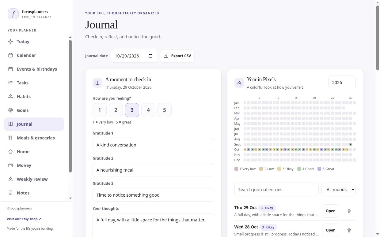This screenshot has width=380, height=237.
Task: Click the Sept 30 mood pixel
Action: [x=351, y=144]
